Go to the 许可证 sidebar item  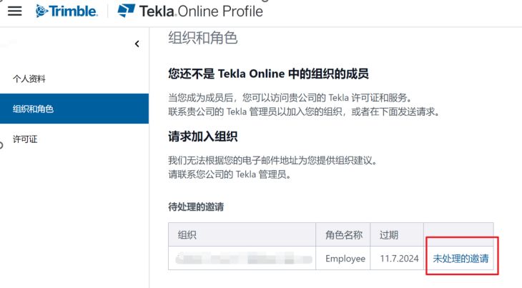[25, 139]
